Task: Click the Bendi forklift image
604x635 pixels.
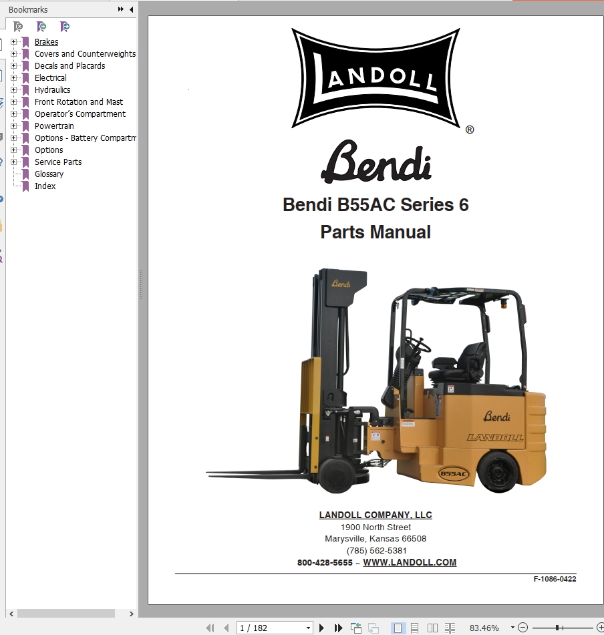Action: [x=376, y=381]
